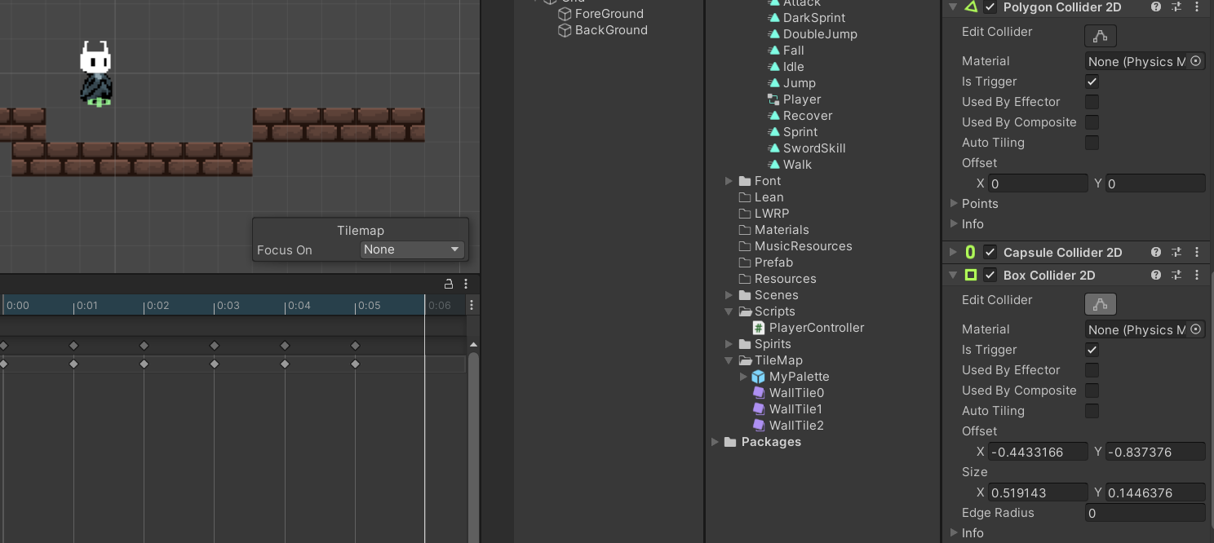Viewport: 1214px width, 543px height.
Task: Open the timeline options kebab menu
Action: point(472,305)
